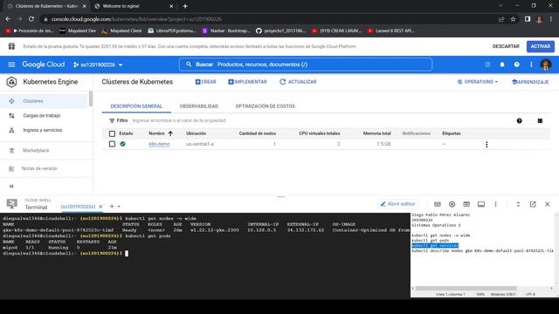The height and width of the screenshot is (314, 559).
Task: Open the free trial gift icon
Action: (11, 46)
